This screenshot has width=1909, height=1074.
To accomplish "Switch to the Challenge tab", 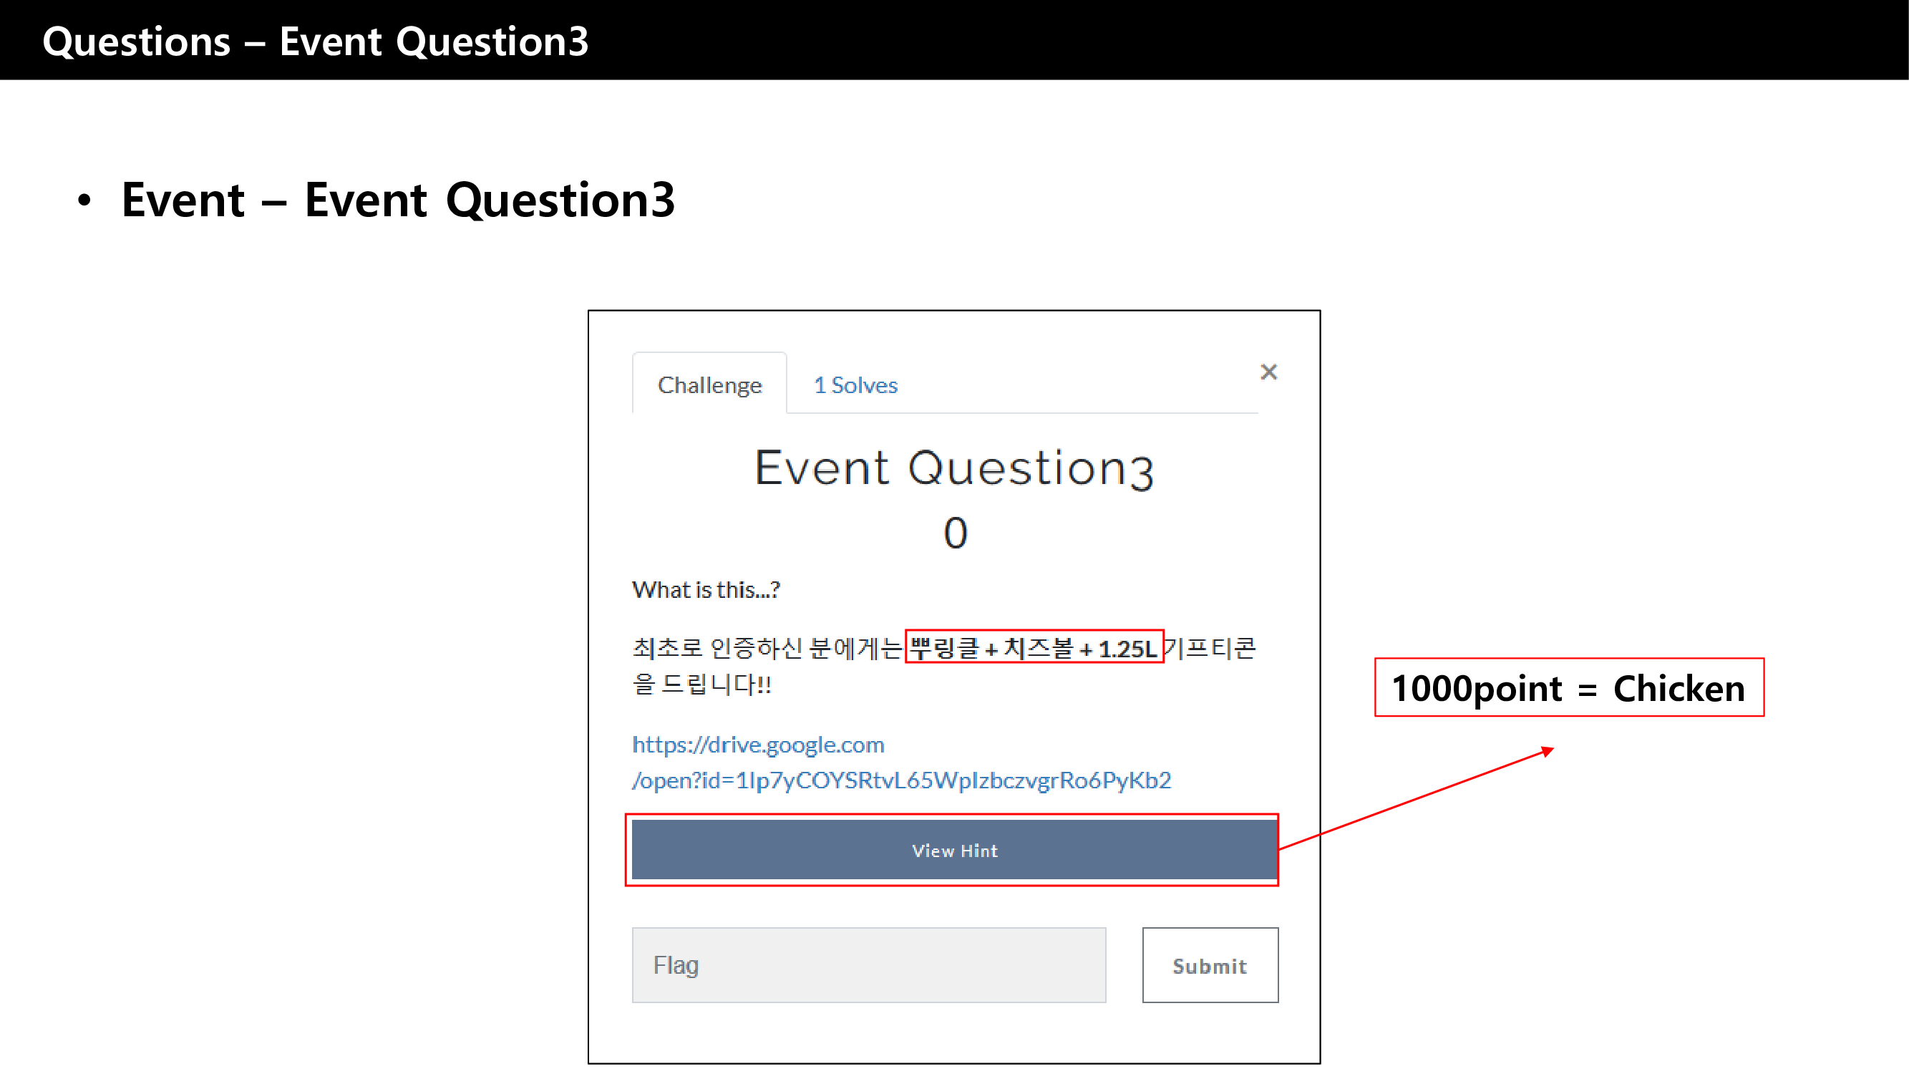I will [x=709, y=384].
